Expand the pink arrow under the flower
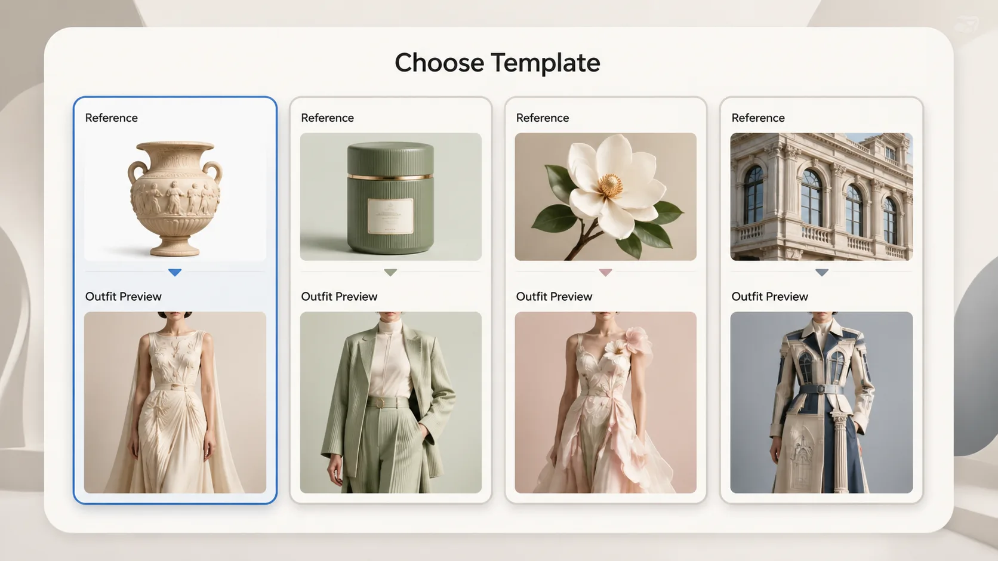Image resolution: width=998 pixels, height=561 pixels. (606, 272)
